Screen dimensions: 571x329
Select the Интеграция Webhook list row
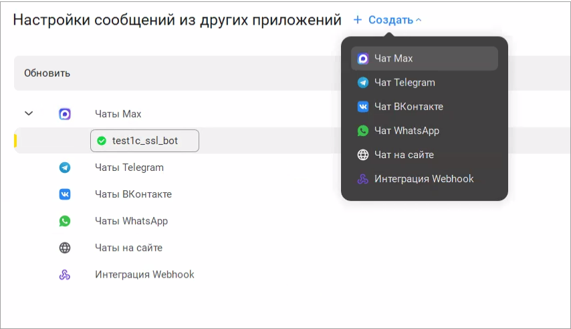pyautogui.click(x=144, y=274)
